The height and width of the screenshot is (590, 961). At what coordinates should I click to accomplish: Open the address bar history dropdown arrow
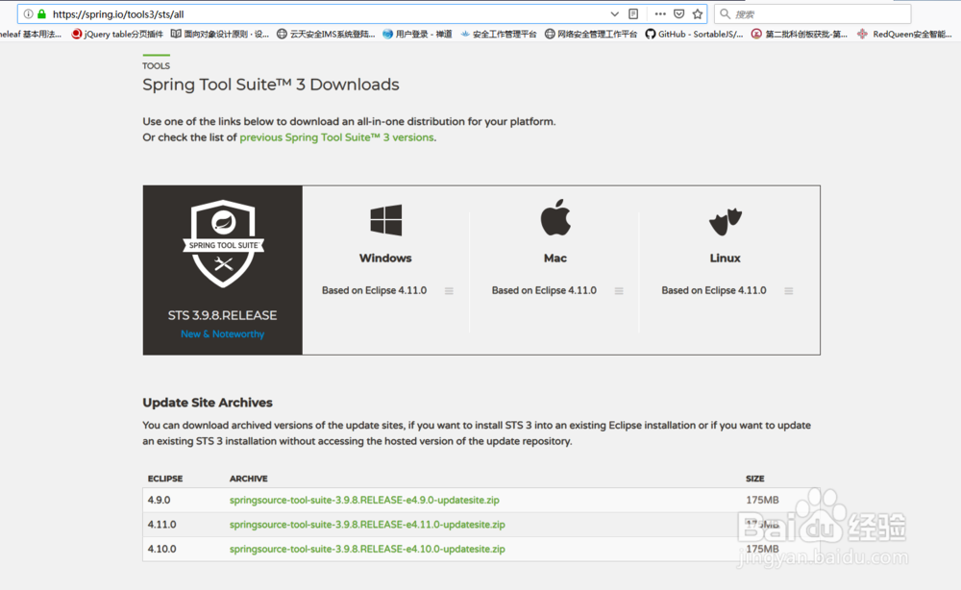pos(614,14)
